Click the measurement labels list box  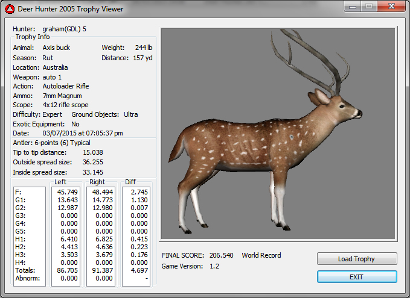click(29, 235)
